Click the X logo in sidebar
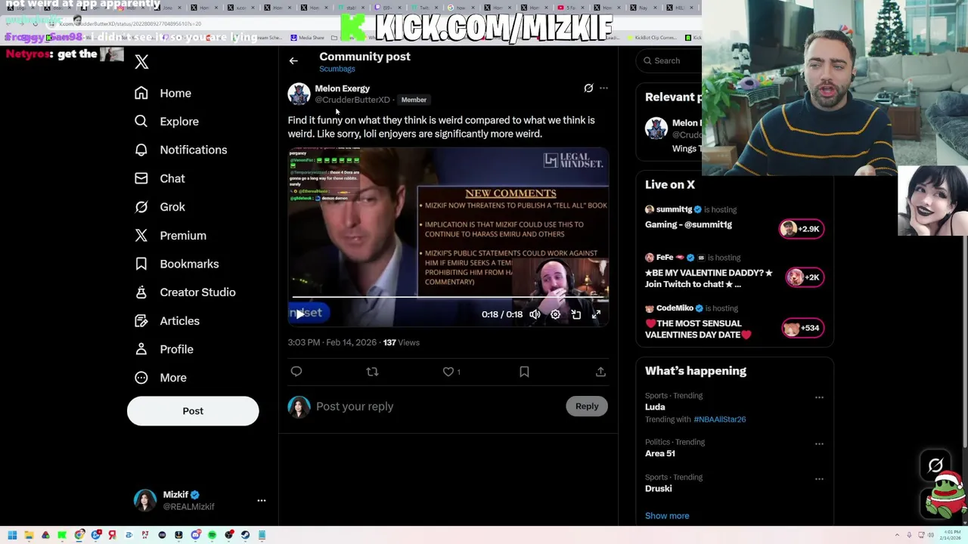 [x=141, y=62]
